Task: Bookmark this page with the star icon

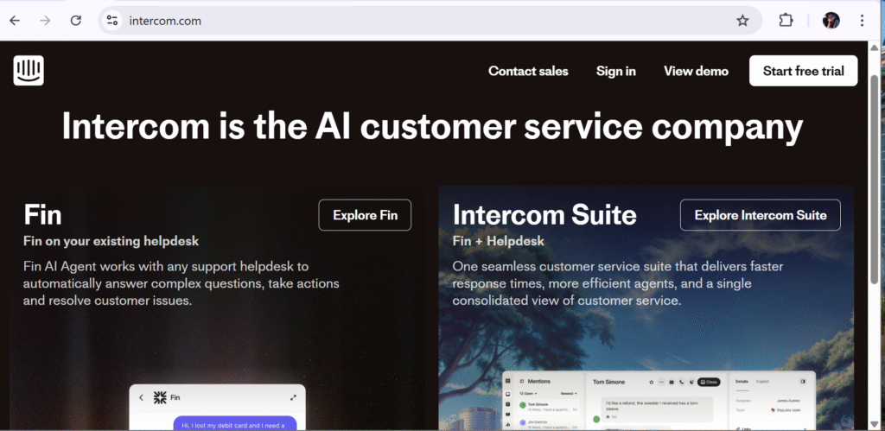Action: click(x=742, y=21)
